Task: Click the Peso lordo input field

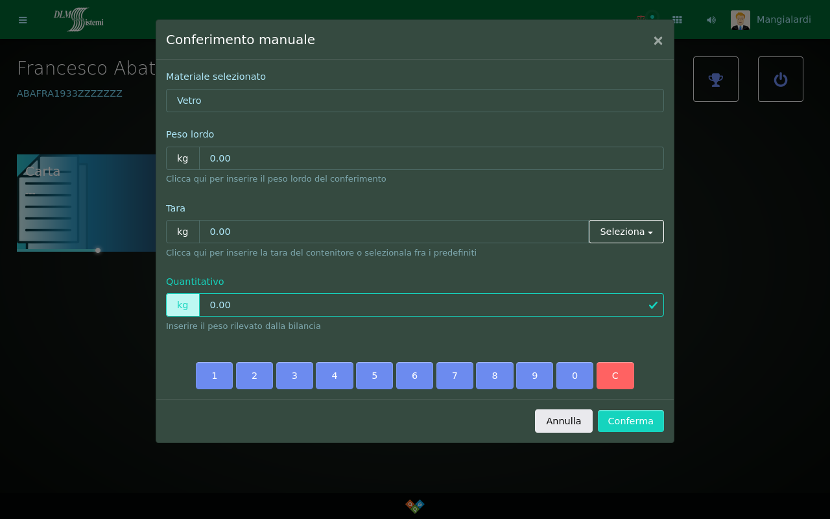Action: 431,158
